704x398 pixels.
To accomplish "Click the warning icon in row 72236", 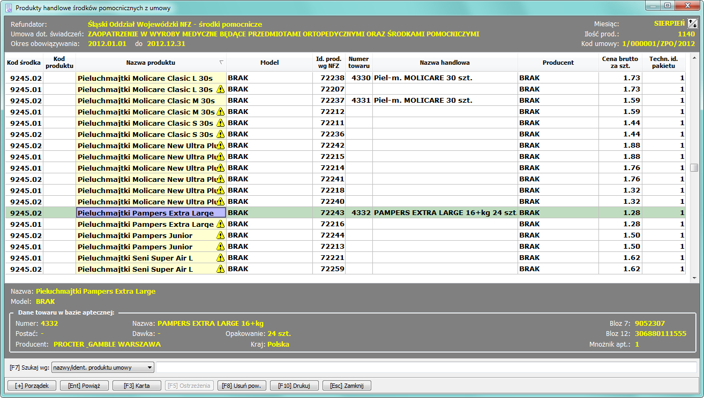I will point(220,134).
